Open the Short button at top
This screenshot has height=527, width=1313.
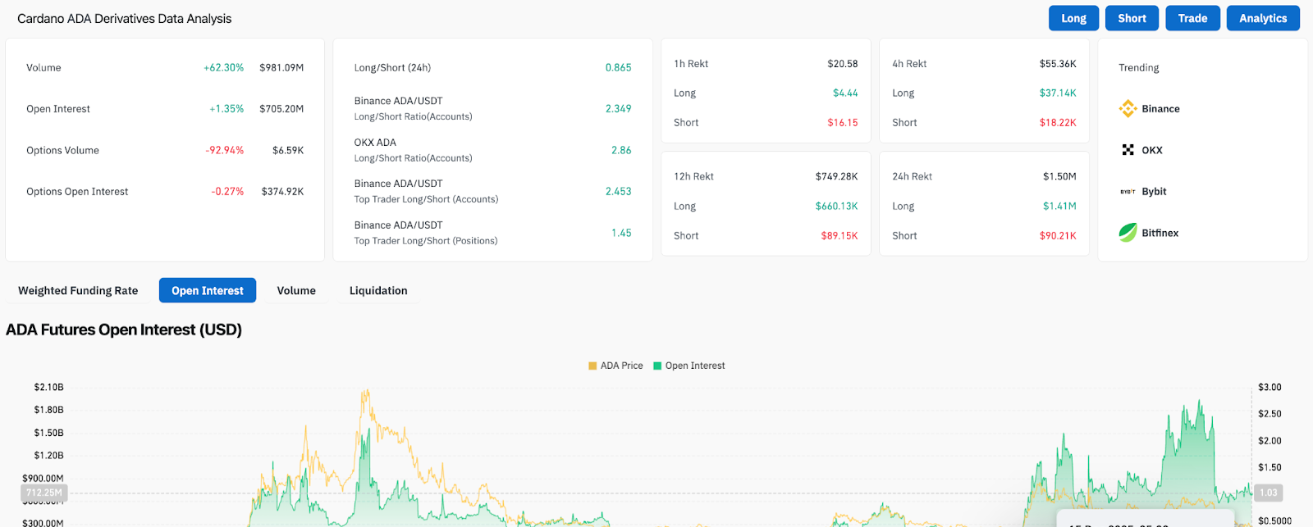coord(1132,18)
